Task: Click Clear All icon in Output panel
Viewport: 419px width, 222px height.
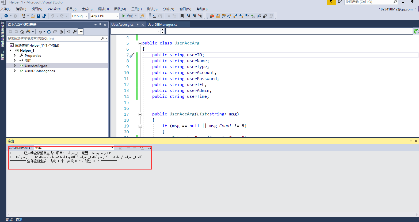Action: click(142, 148)
